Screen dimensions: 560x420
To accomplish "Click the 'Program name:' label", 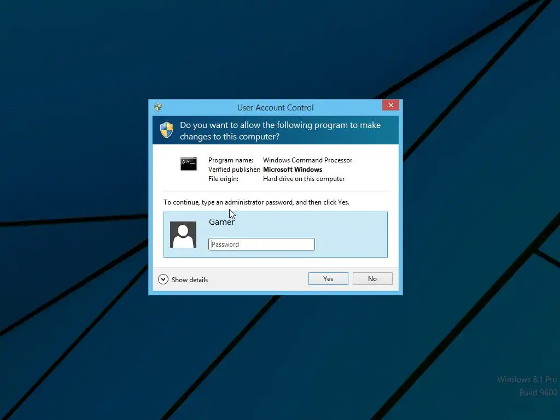I will (x=231, y=160).
